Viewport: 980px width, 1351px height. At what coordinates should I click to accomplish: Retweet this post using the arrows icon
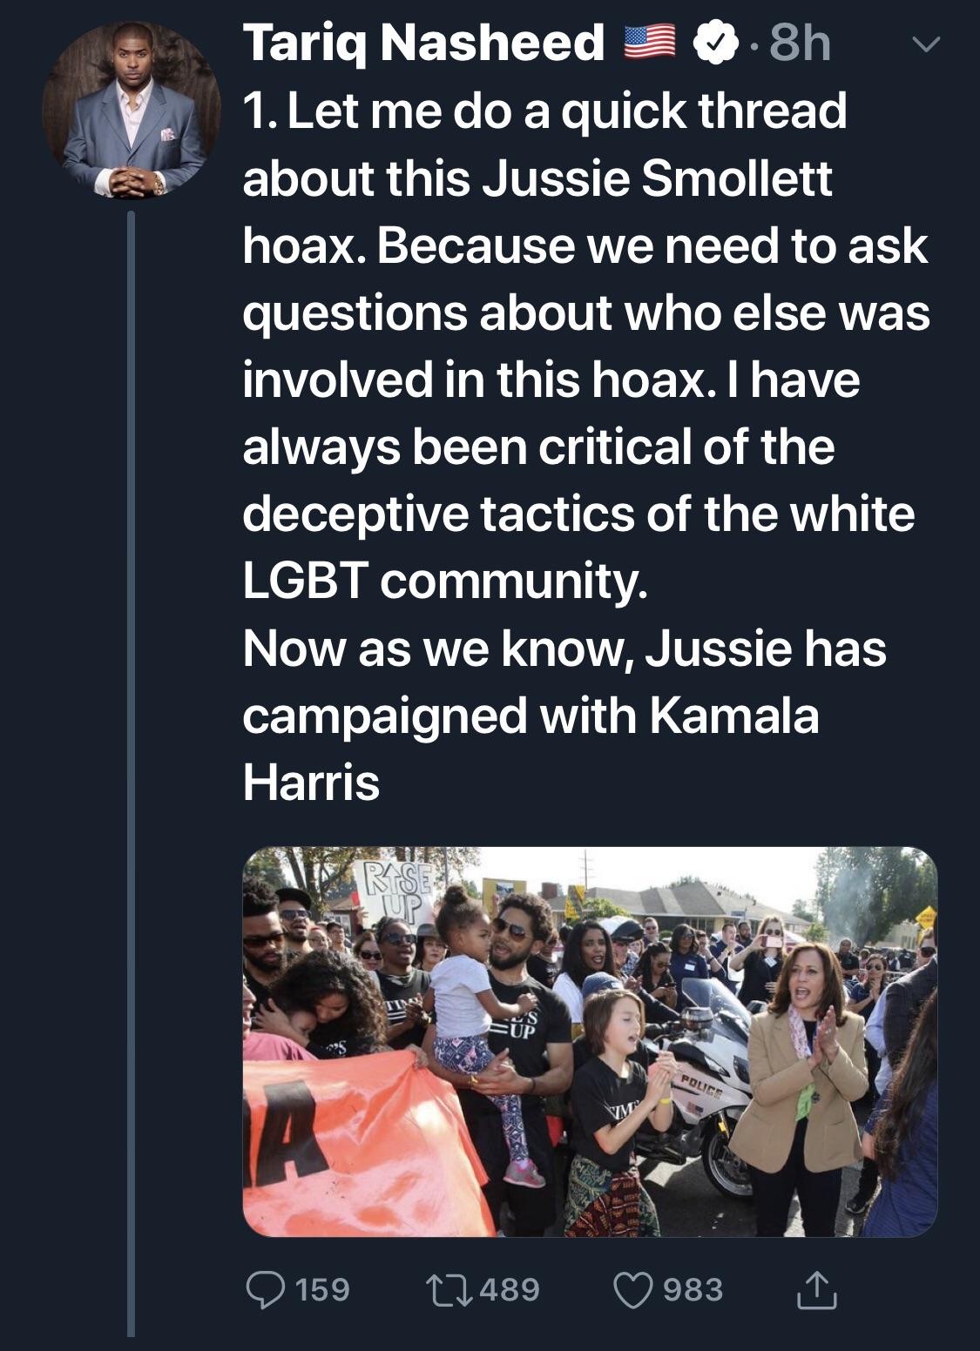pos(449,1290)
